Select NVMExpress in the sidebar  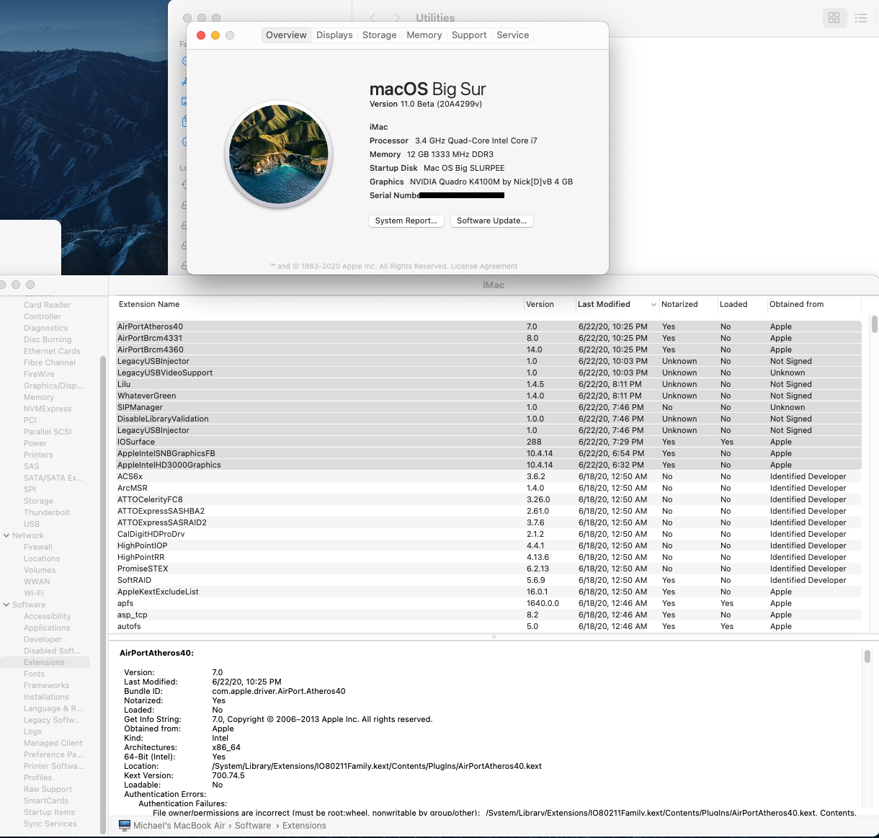tap(48, 409)
